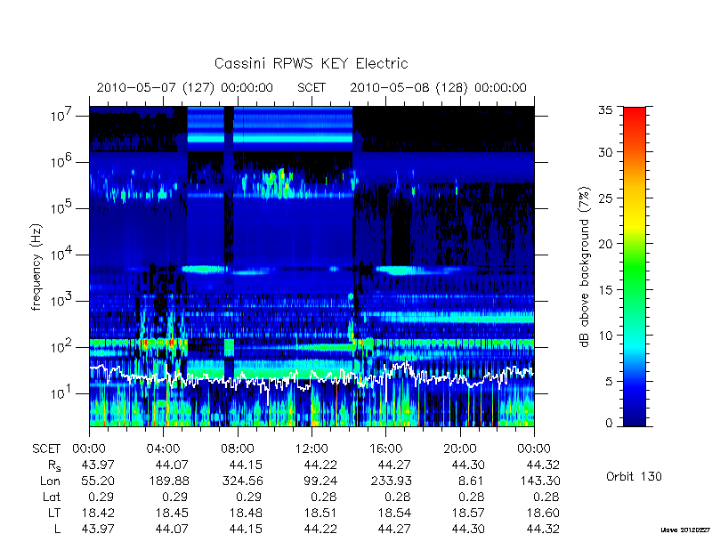Image resolution: width=712 pixels, height=534 pixels.
Task: Click the LT value 18.42
Action: tap(98, 513)
